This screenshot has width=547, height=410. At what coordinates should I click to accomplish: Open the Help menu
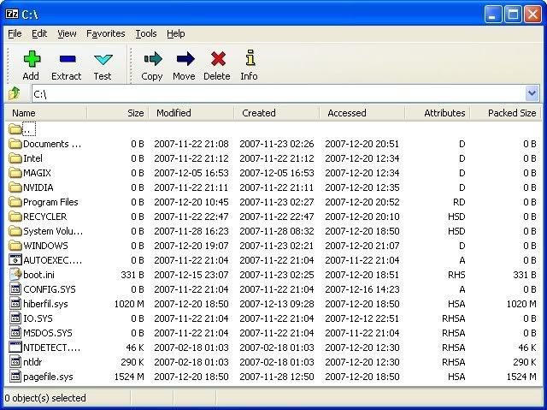pyautogui.click(x=175, y=33)
